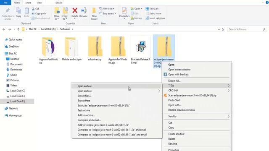Open the File tab

5,3
